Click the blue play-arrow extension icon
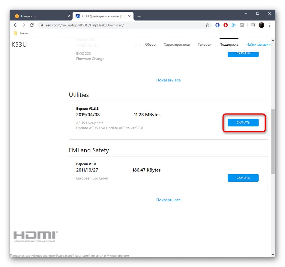The image size is (285, 267). click(234, 25)
